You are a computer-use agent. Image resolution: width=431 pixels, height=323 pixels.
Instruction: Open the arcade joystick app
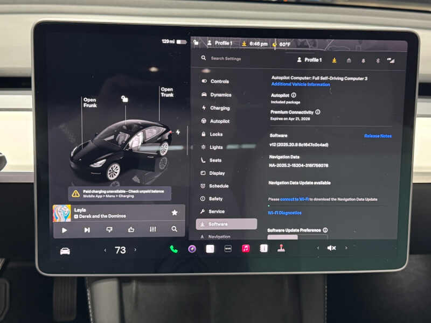click(x=281, y=249)
